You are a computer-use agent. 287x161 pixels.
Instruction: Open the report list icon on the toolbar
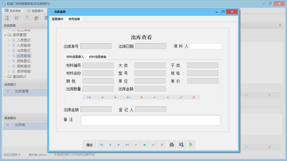click(x=16, y=18)
